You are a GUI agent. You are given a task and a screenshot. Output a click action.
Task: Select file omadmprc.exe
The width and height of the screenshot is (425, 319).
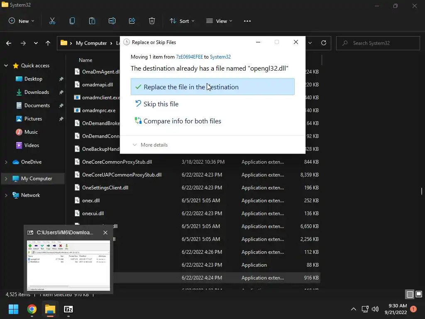(99, 110)
